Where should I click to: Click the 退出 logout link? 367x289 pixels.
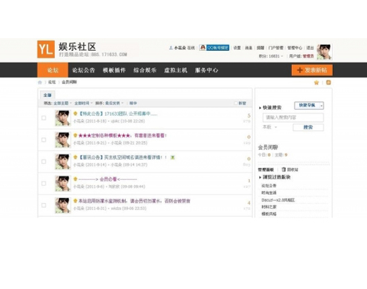point(310,48)
